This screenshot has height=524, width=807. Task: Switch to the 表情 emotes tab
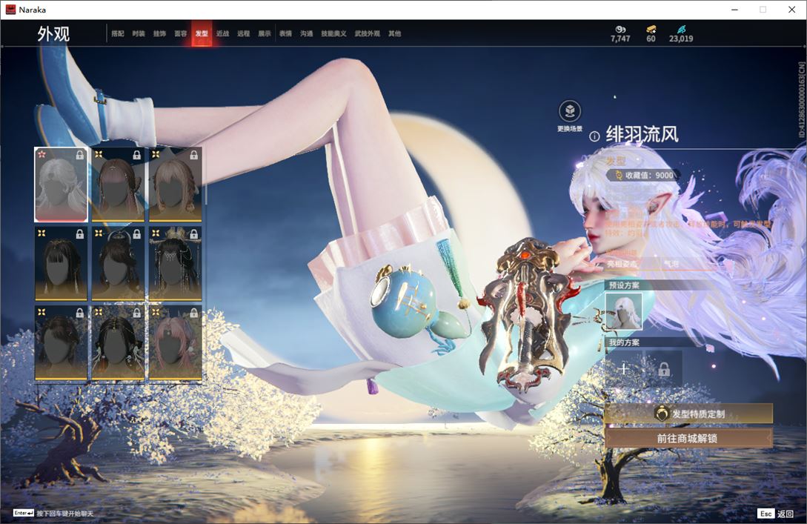click(285, 33)
